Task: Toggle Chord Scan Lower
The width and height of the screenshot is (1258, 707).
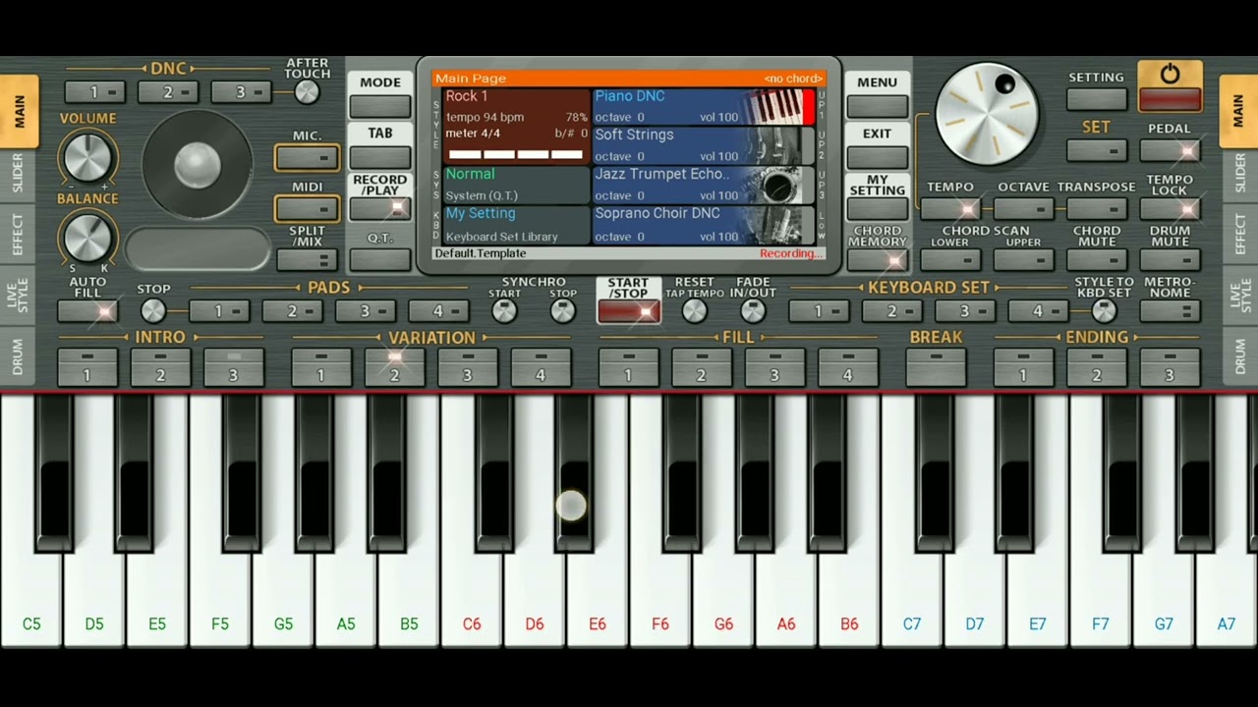Action: click(x=950, y=260)
